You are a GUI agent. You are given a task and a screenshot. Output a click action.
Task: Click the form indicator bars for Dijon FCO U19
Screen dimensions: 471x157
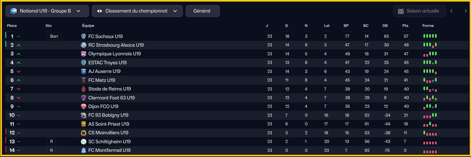coord(430,106)
